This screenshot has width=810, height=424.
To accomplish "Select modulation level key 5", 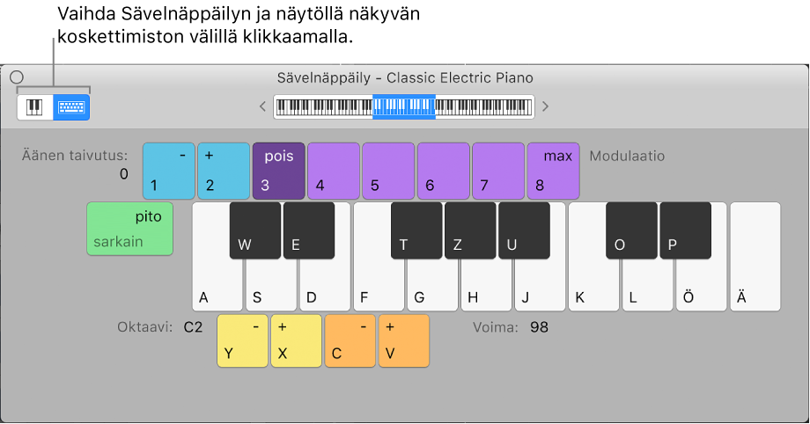I will coord(388,170).
